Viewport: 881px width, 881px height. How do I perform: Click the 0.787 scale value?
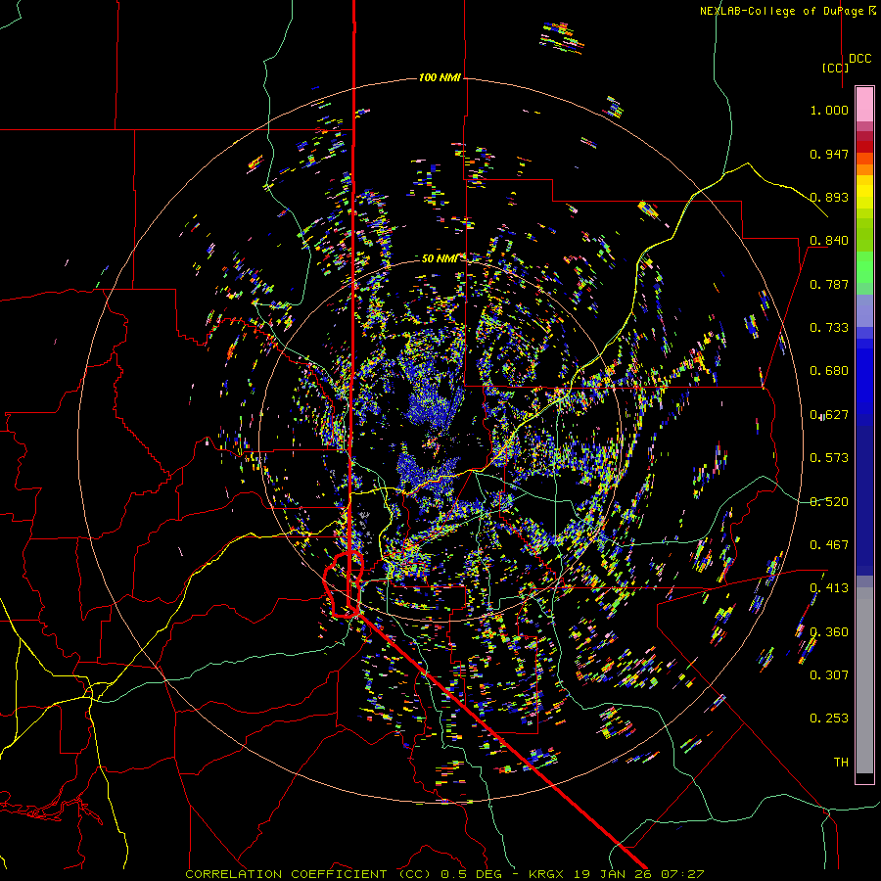click(829, 284)
